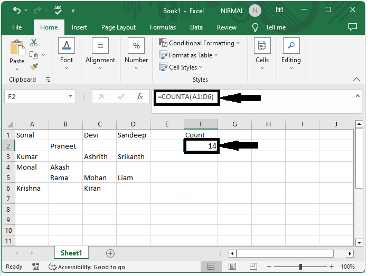368x276 pixels.
Task: Click the Enter checkmark formula button
Action: [121, 96]
